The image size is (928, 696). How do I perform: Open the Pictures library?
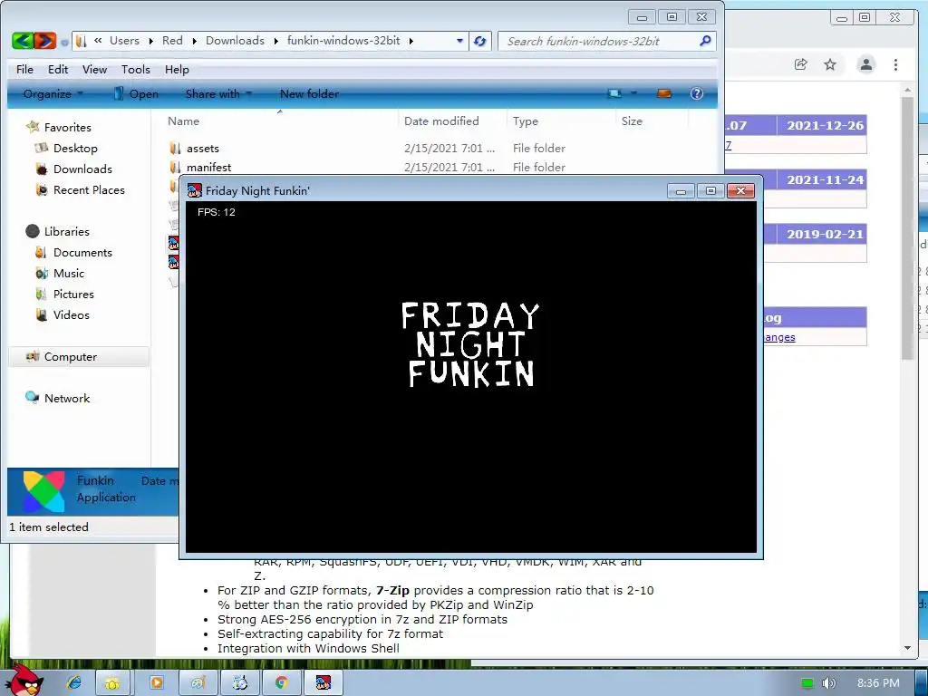pos(73,294)
